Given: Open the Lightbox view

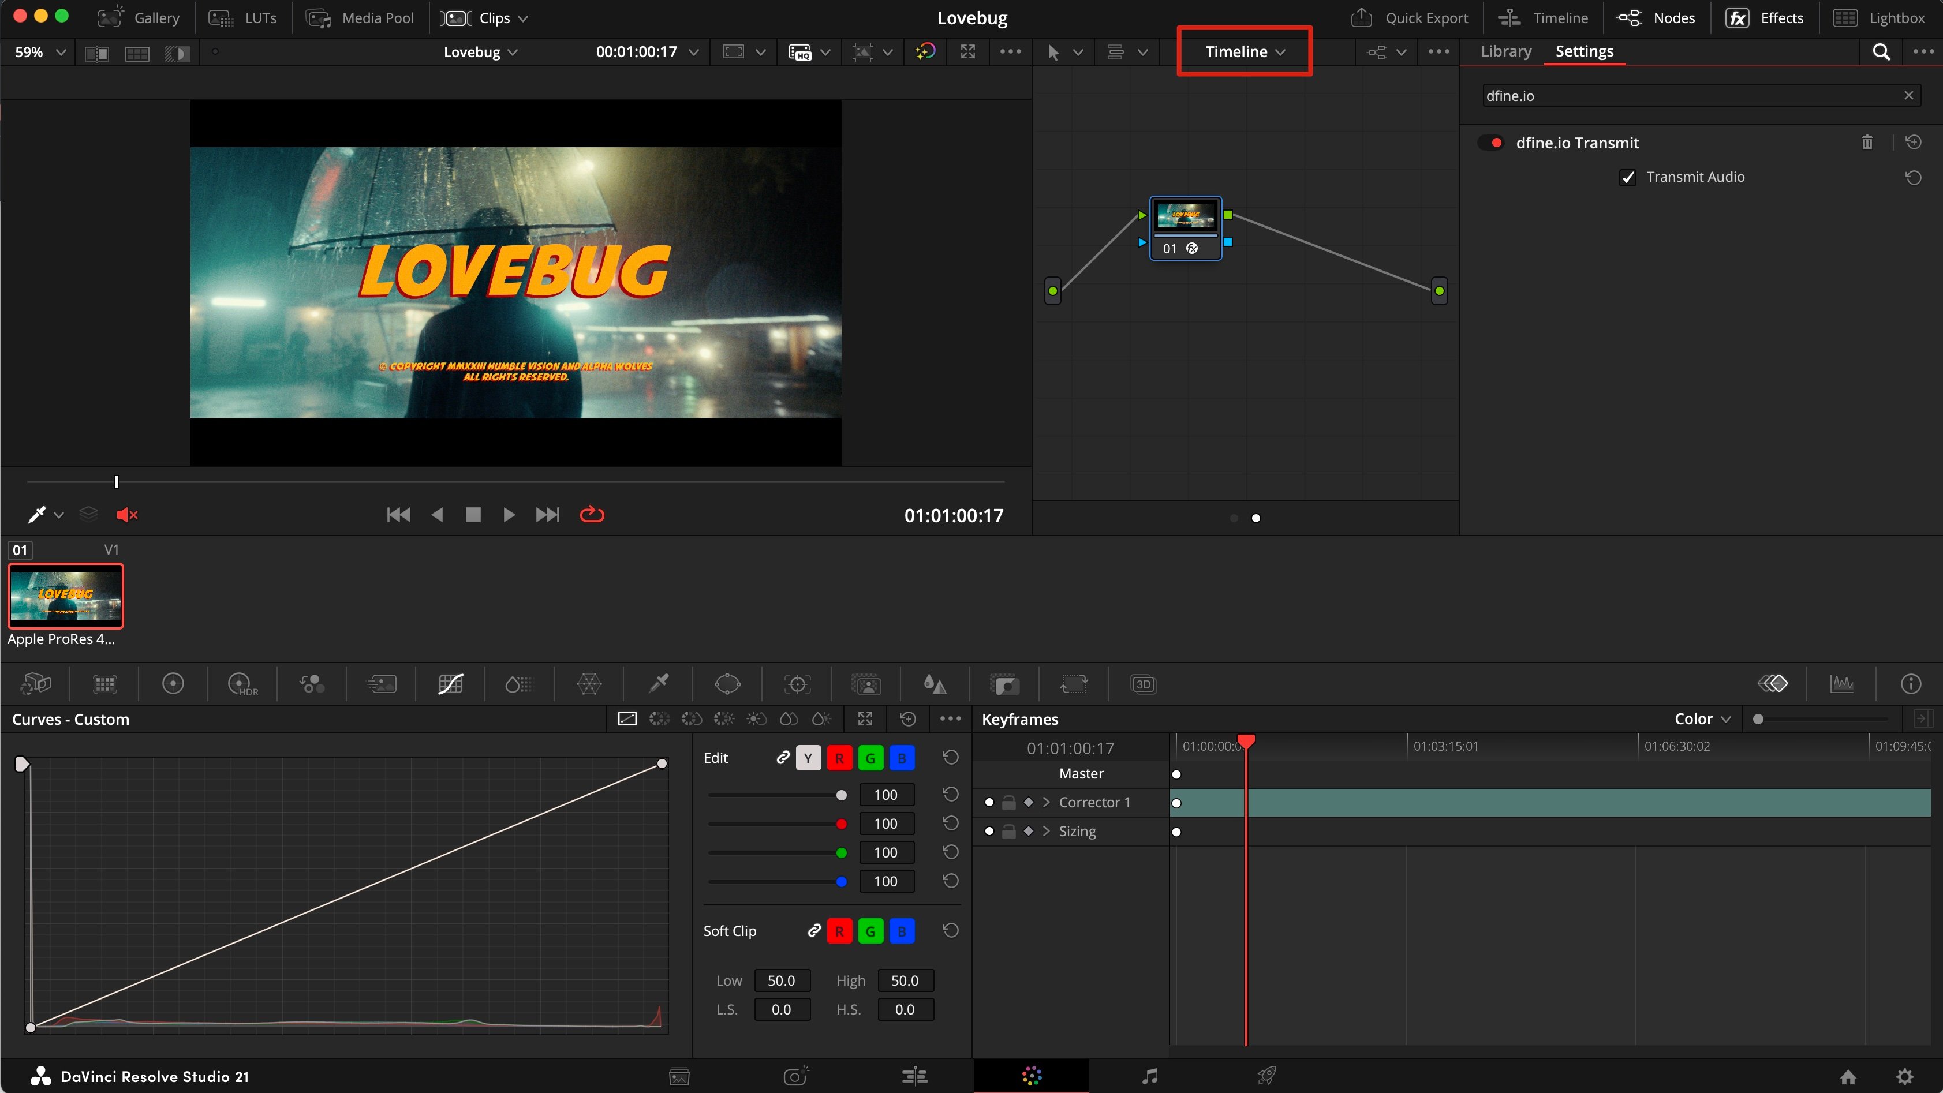Looking at the screenshot, I should tap(1879, 18).
